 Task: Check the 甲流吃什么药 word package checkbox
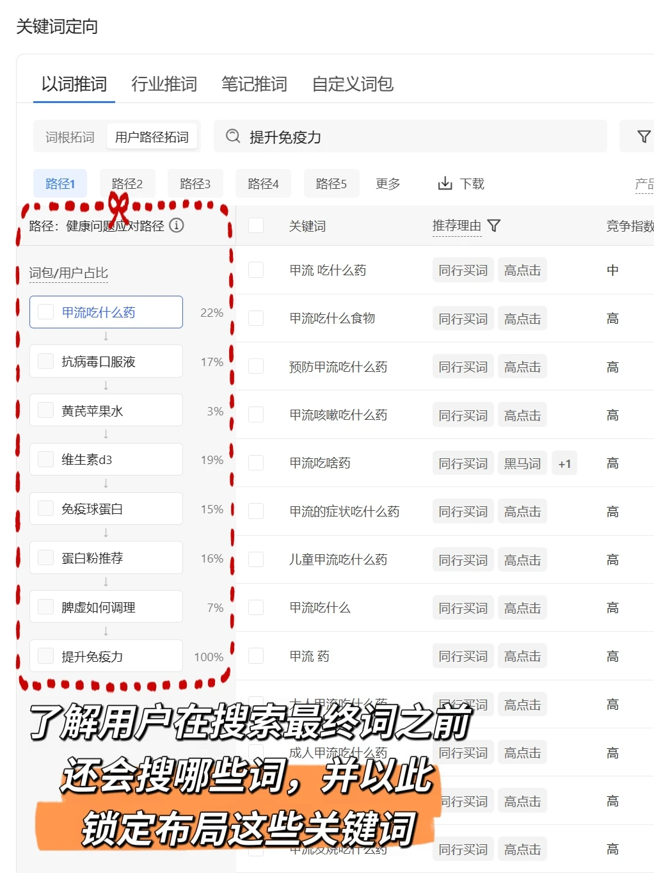pos(45,312)
